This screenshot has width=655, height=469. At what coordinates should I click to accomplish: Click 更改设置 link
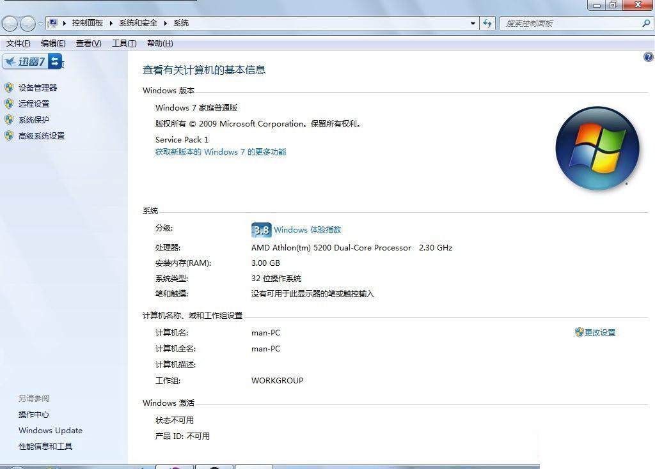pos(600,332)
